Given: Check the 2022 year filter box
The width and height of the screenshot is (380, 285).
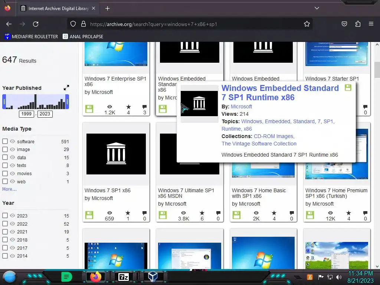Looking at the screenshot, I should tap(5, 223).
